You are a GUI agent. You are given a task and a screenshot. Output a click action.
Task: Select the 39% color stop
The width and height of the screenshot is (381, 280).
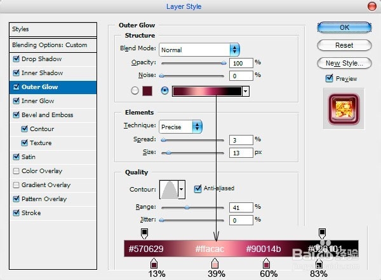(x=215, y=263)
